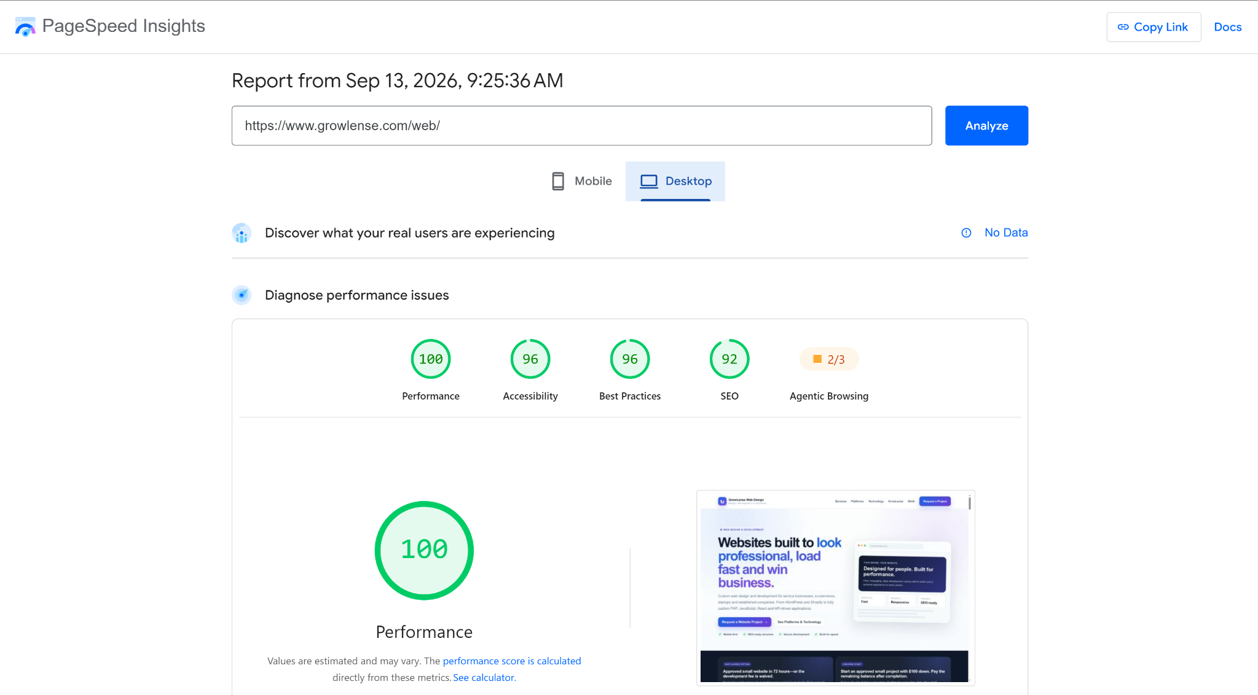Click the URL input field
Image resolution: width=1258 pixels, height=695 pixels.
pyautogui.click(x=581, y=126)
